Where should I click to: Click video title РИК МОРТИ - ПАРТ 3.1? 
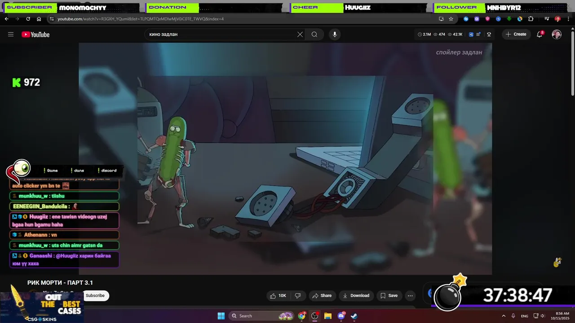click(x=60, y=283)
